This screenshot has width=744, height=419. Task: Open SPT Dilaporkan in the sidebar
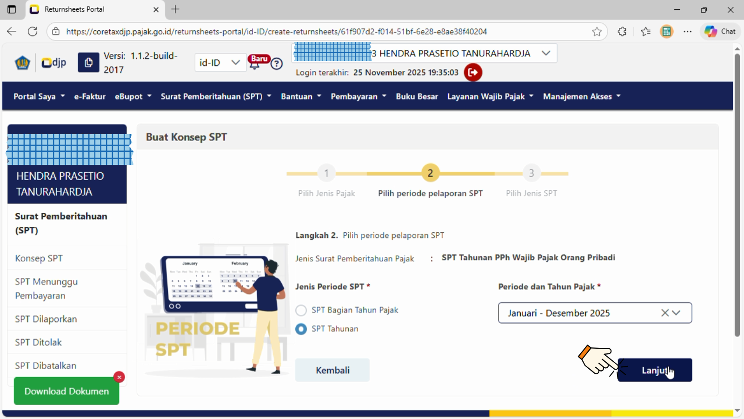46,319
